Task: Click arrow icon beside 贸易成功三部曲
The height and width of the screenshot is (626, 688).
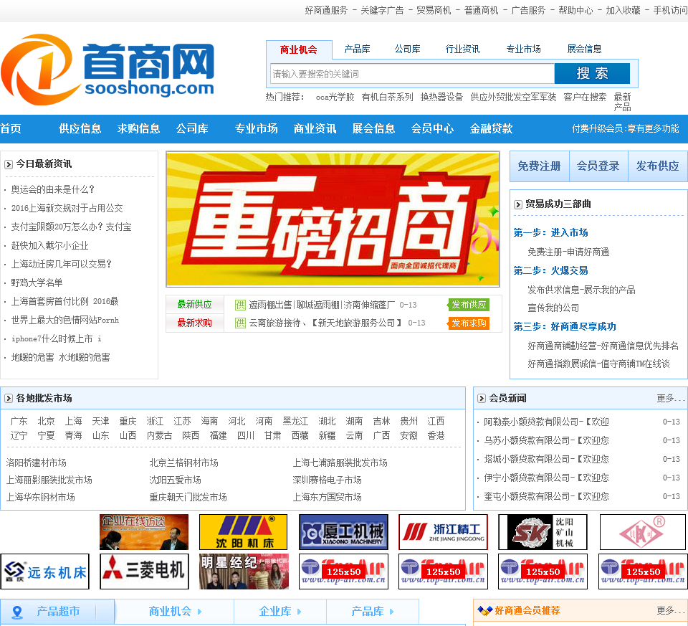Action: tap(517, 204)
